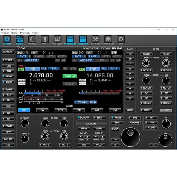Toggle the SUB DIGI-SEL button
The image size is (177, 177).
(x=166, y=103)
